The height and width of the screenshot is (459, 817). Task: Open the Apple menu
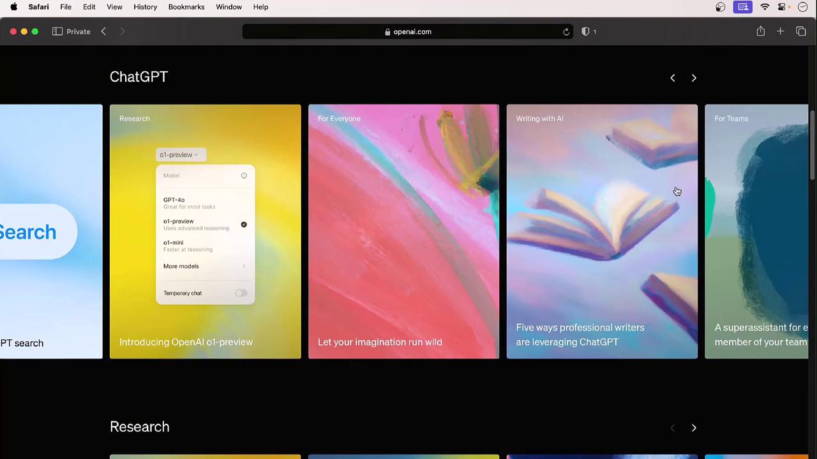tap(13, 7)
